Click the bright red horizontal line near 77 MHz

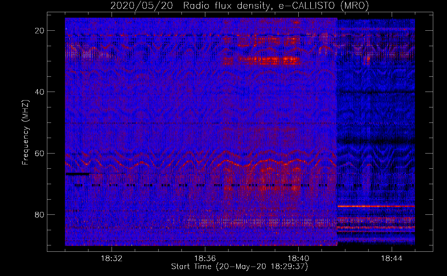click(376, 206)
